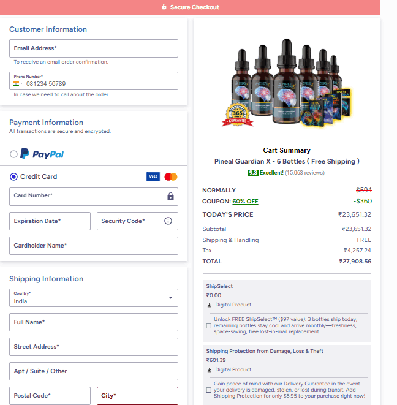Click the Email Address field
Image resolution: width=397 pixels, height=405 pixels.
[94, 48]
